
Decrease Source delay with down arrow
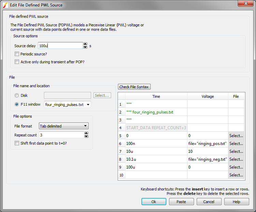[86, 47]
